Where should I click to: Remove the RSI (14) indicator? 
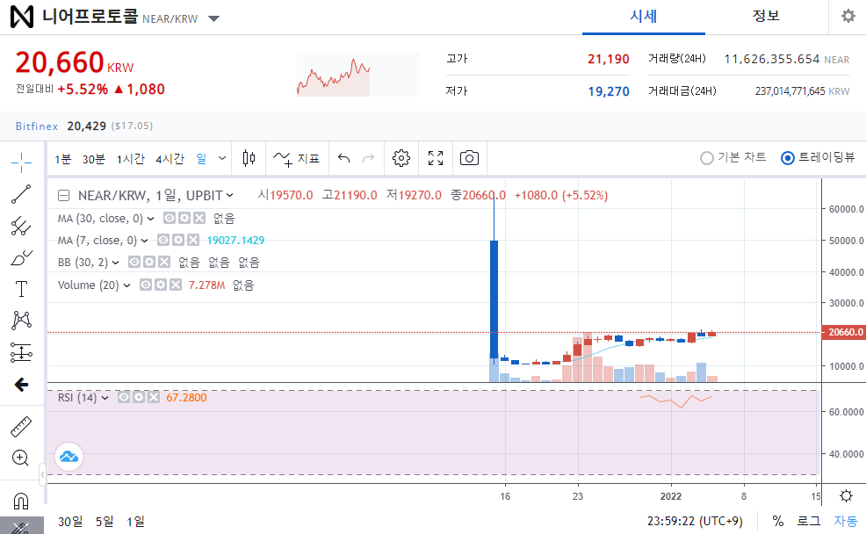[154, 398]
